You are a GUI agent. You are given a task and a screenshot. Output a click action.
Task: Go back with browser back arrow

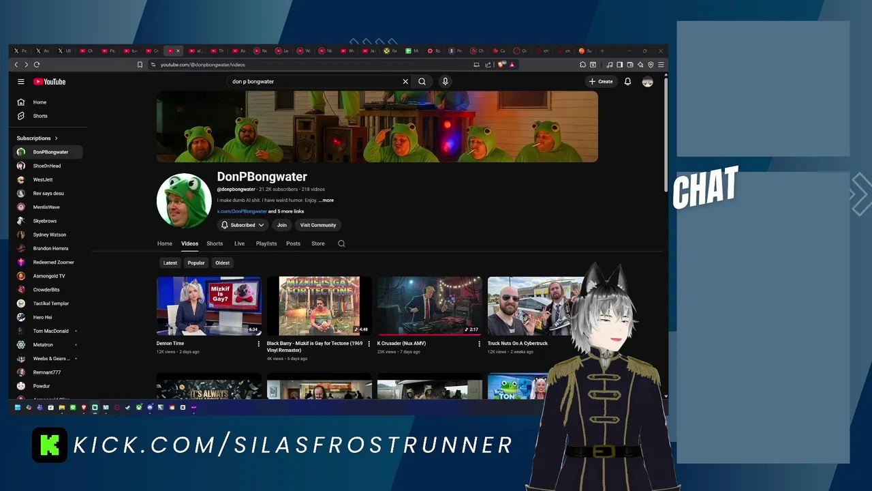(16, 65)
